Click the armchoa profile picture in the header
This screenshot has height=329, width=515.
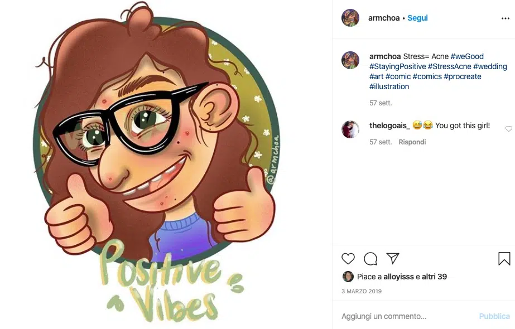[350, 18]
